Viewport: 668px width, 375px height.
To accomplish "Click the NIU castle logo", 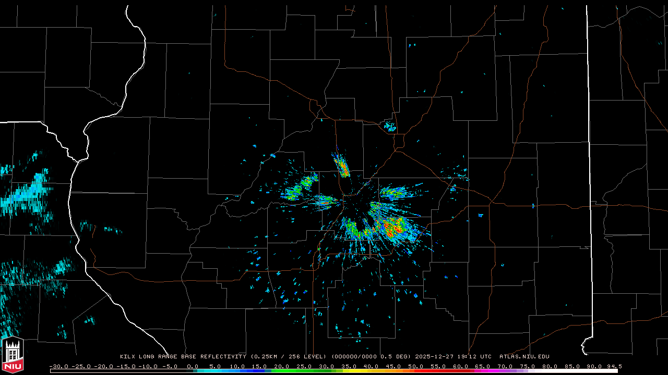I will (13, 355).
